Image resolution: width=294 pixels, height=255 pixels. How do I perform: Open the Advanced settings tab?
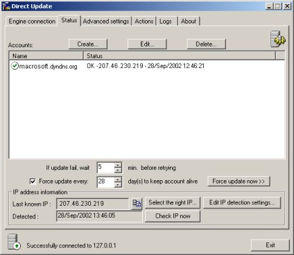tap(106, 21)
